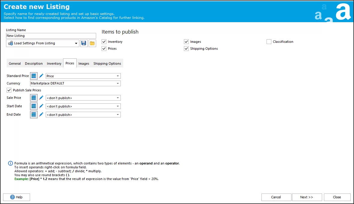This screenshot has width=354, height=204.
Task: Click the edit pencil beside End Date
Action: pos(41,114)
